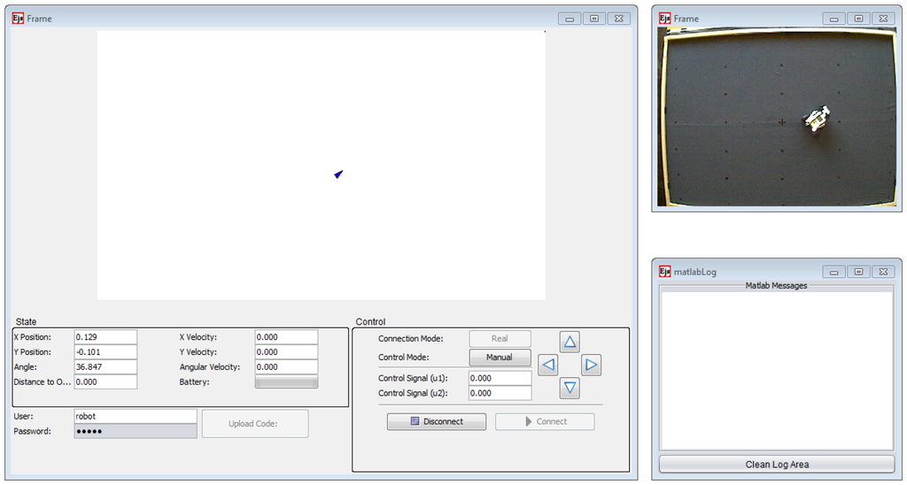Click the Connect button
This screenshot has width=907, height=485.
pyautogui.click(x=545, y=421)
